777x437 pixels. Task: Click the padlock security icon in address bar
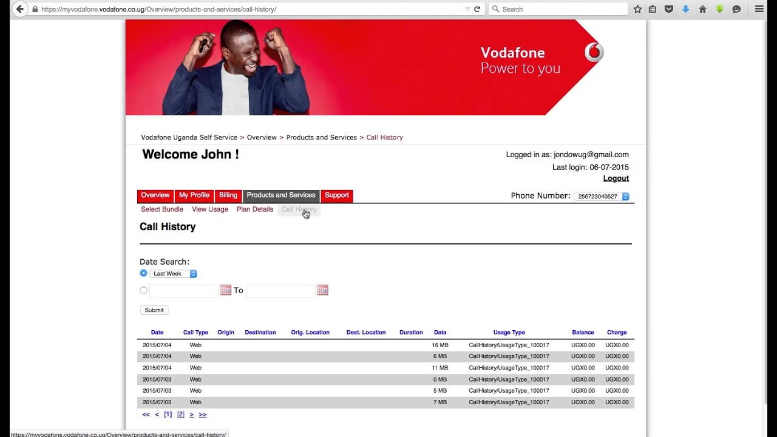click(35, 9)
